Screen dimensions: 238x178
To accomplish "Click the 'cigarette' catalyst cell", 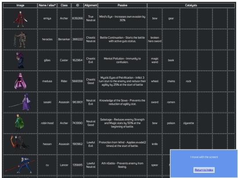I will (x=188, y=123).
